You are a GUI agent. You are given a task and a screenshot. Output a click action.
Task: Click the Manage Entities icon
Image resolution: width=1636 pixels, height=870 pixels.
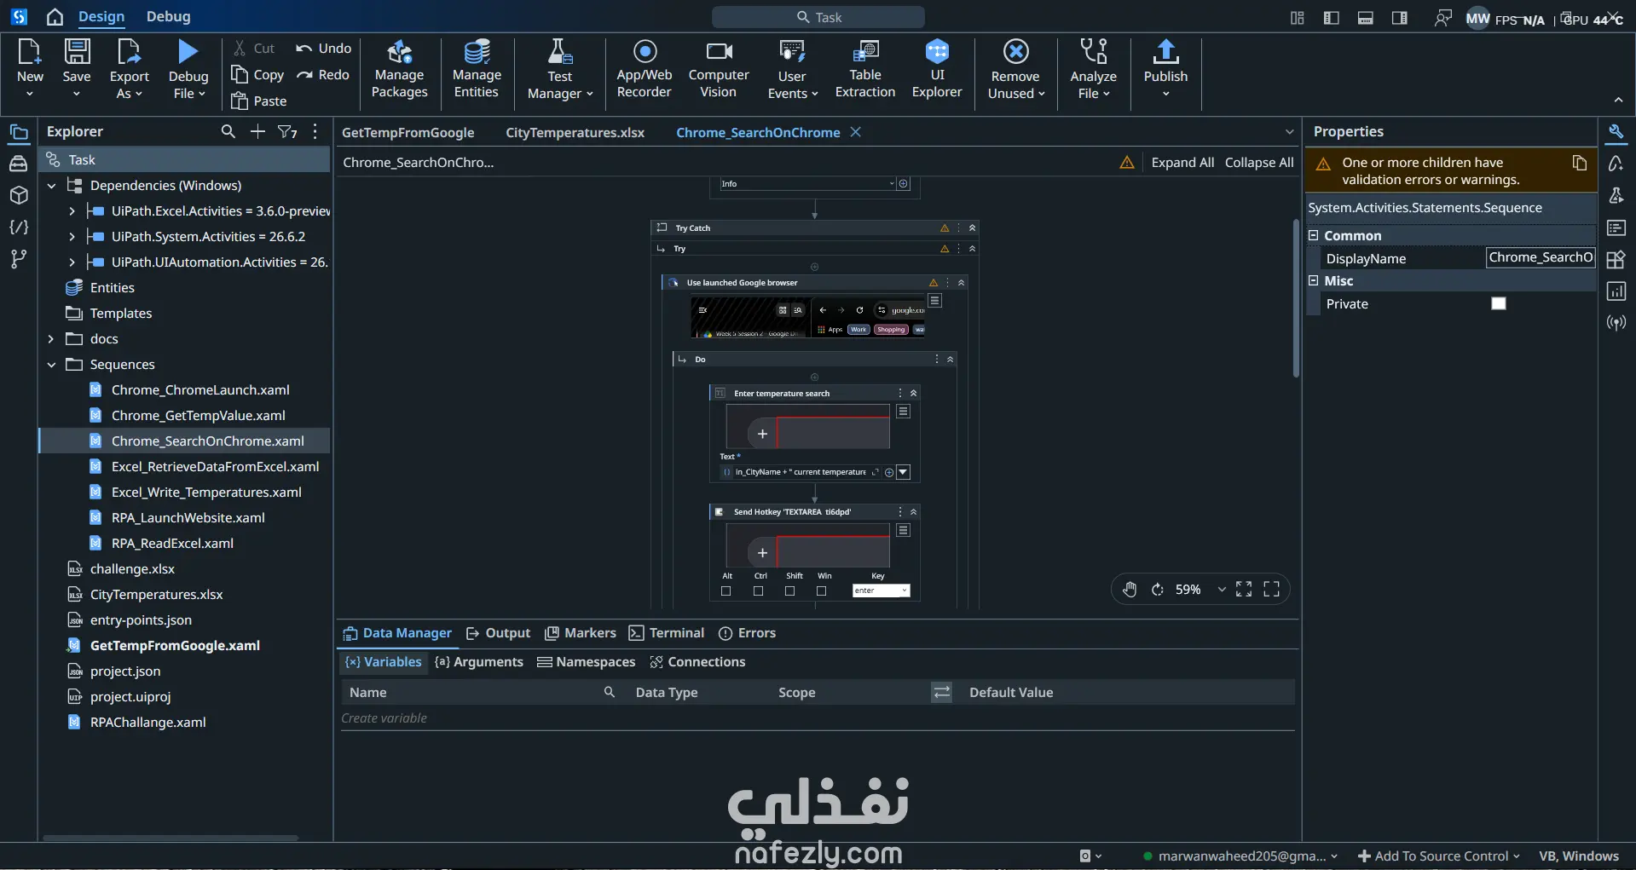pyautogui.click(x=477, y=70)
